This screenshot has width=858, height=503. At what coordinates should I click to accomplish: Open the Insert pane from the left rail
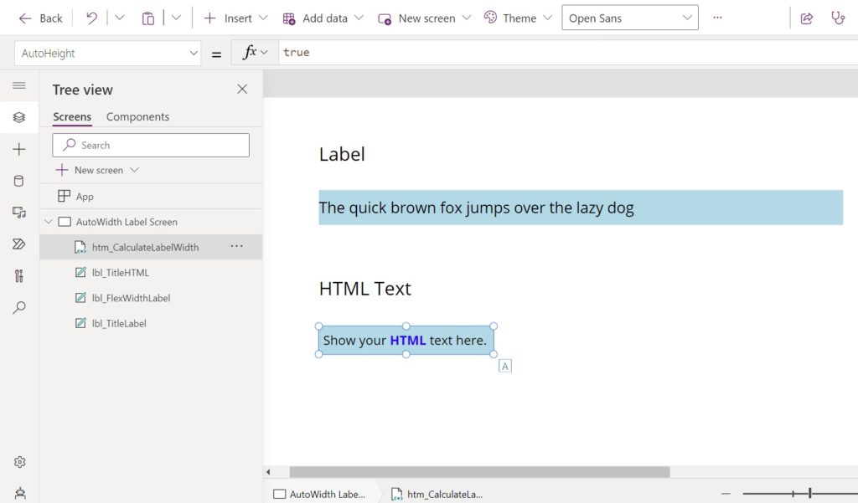click(19, 149)
